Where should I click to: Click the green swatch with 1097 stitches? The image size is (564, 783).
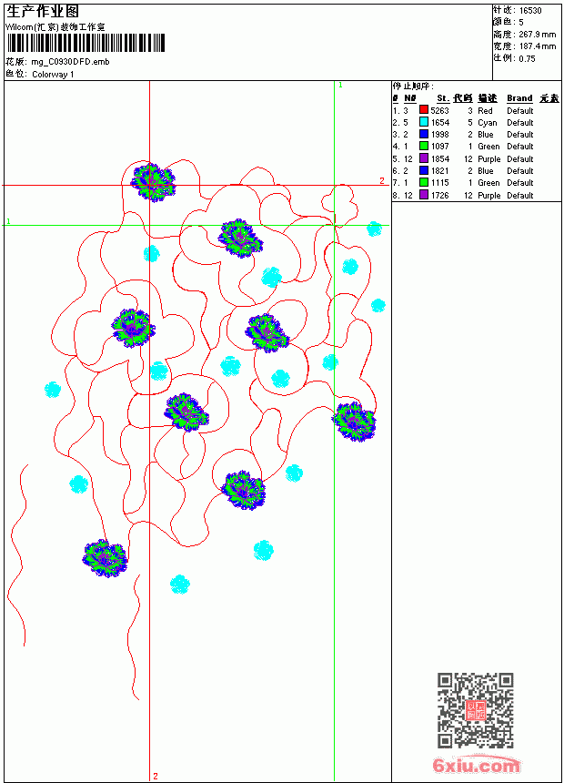(x=424, y=146)
